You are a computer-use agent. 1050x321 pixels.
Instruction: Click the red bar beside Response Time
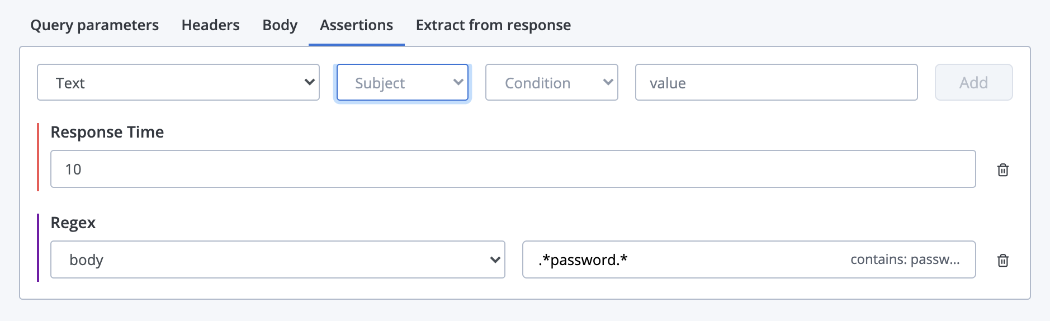point(38,157)
